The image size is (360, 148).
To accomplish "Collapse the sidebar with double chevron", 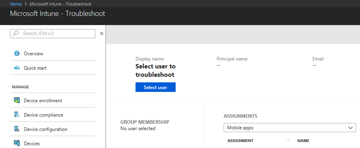I will (x=102, y=33).
